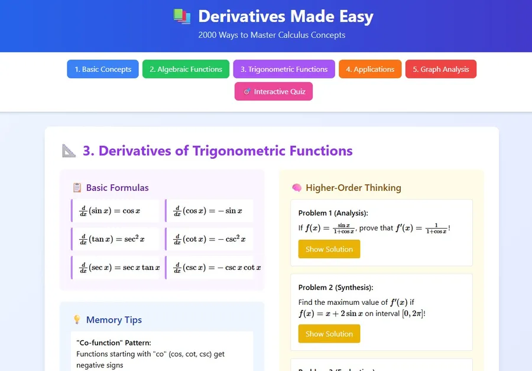The image size is (532, 371).
Task: Click the stacked books logo in the header
Action: pyautogui.click(x=183, y=16)
